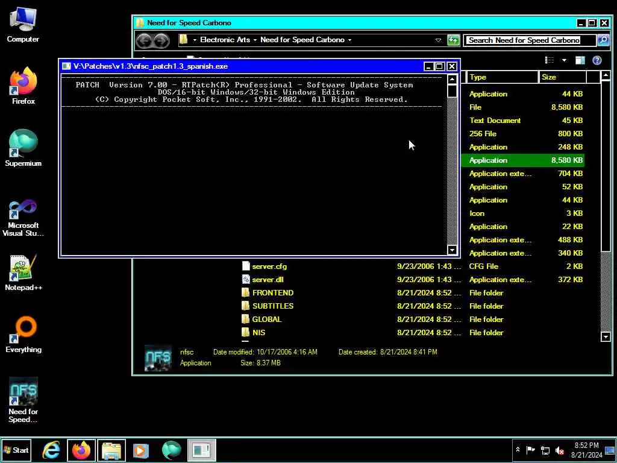The width and height of the screenshot is (617, 463).
Task: Click the console scrollbar thumb
Action: [452, 91]
